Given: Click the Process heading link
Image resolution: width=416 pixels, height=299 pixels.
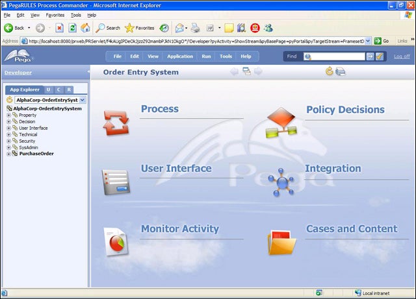Looking at the screenshot, I should pos(160,108).
